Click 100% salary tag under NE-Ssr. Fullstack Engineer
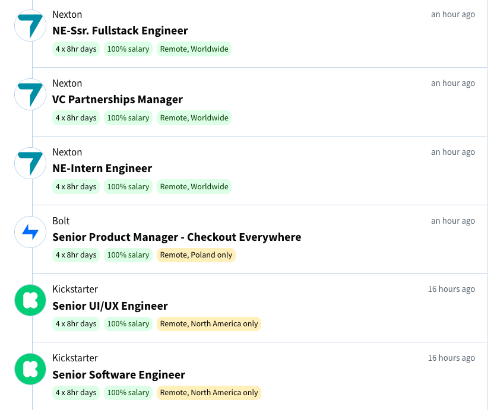Screen dimensions: 491x410 click(128, 49)
